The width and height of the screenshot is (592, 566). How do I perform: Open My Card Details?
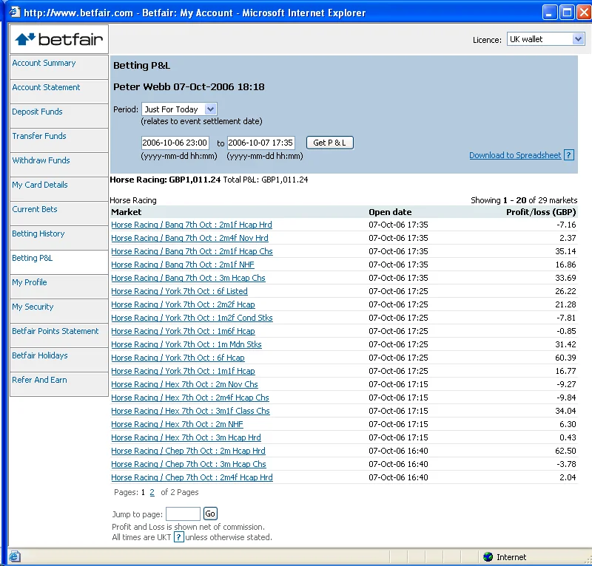point(40,185)
